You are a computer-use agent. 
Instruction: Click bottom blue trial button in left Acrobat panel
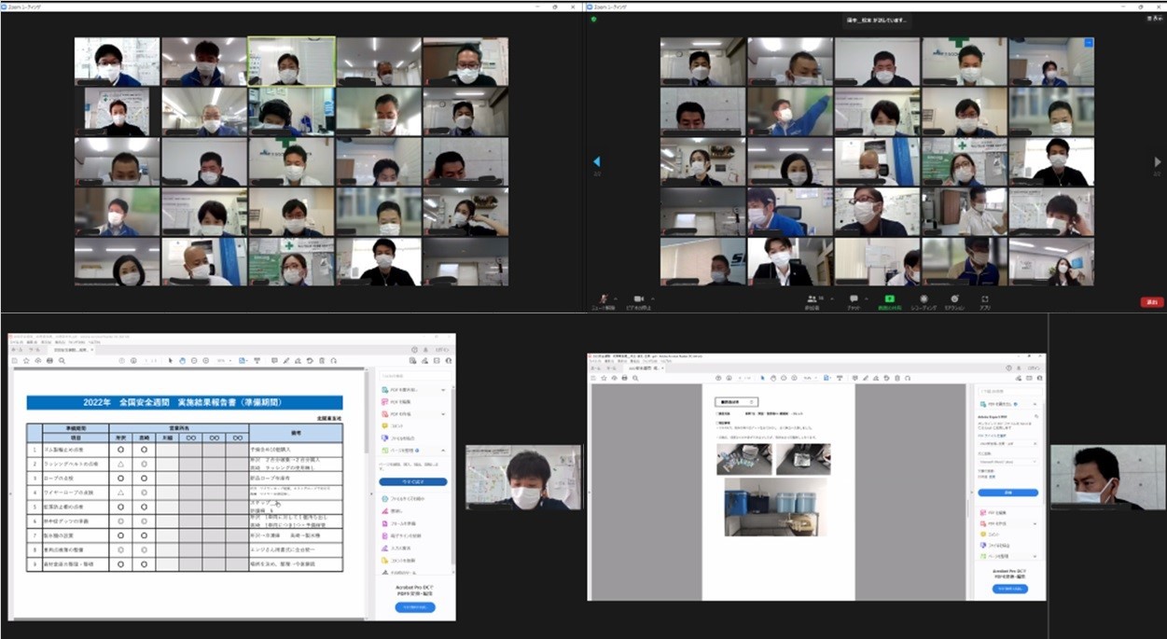pyautogui.click(x=415, y=607)
